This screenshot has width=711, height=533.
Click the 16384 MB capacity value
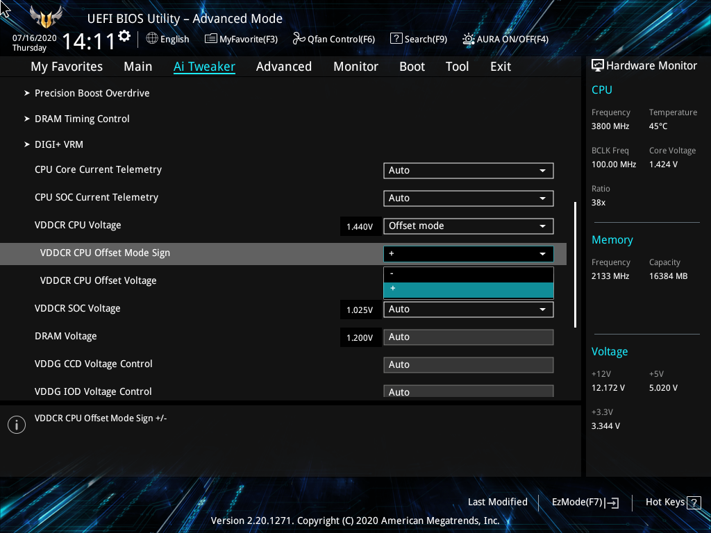click(668, 276)
